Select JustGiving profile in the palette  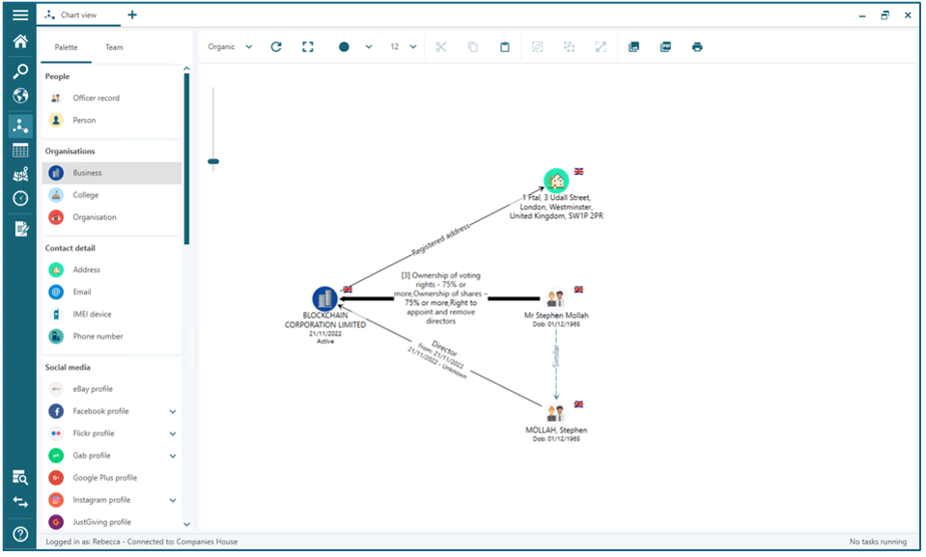112,522
